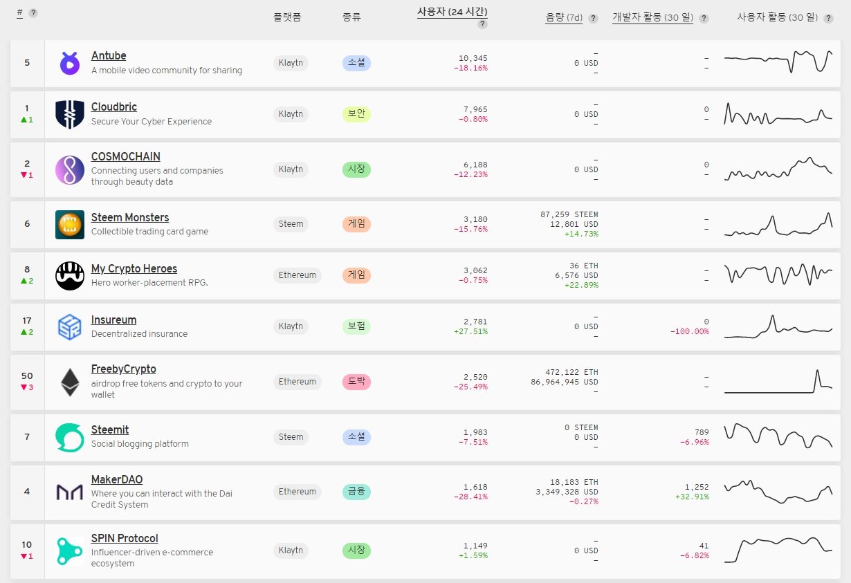This screenshot has height=583, width=851.
Task: Click the Steem tag on Steem Monsters row
Action: tap(291, 224)
